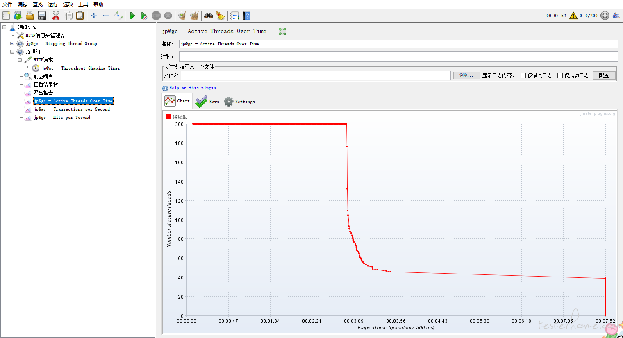Open the Function Helper dialog icon

point(234,16)
